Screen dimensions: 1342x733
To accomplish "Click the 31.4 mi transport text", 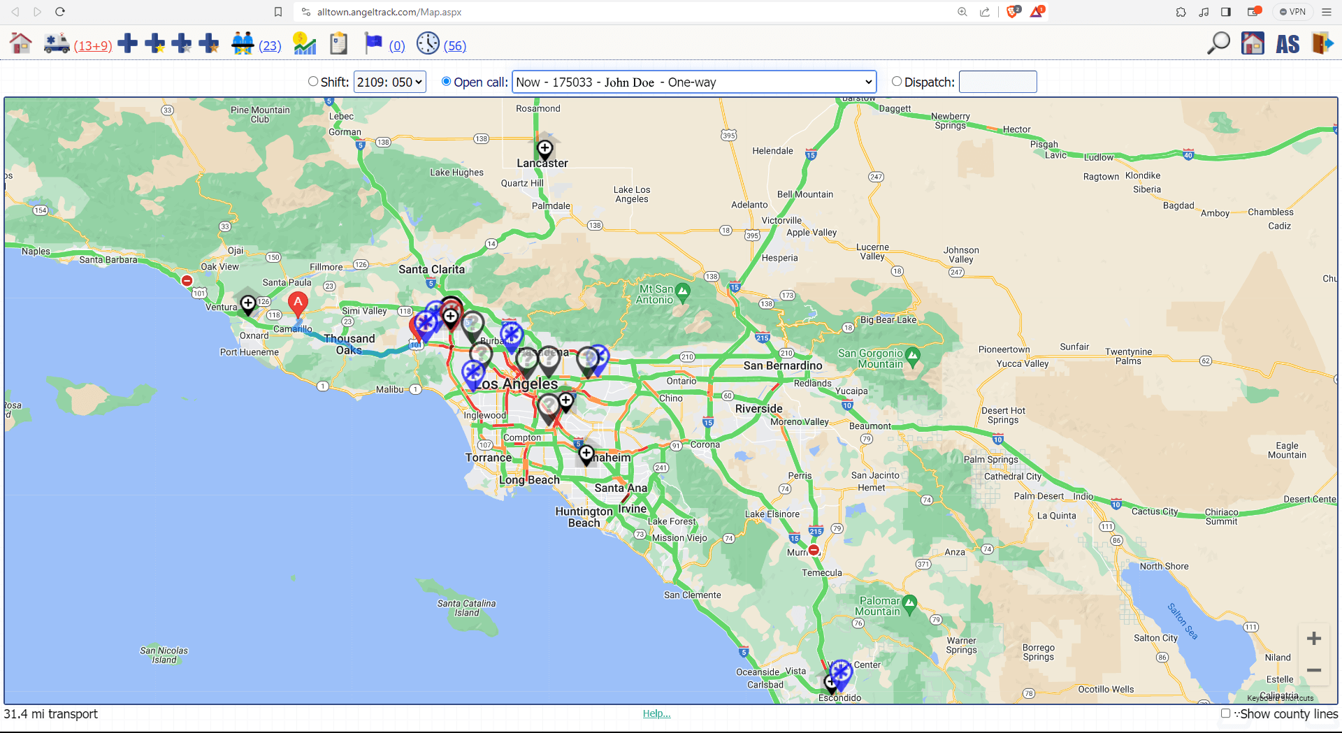I will point(50,713).
